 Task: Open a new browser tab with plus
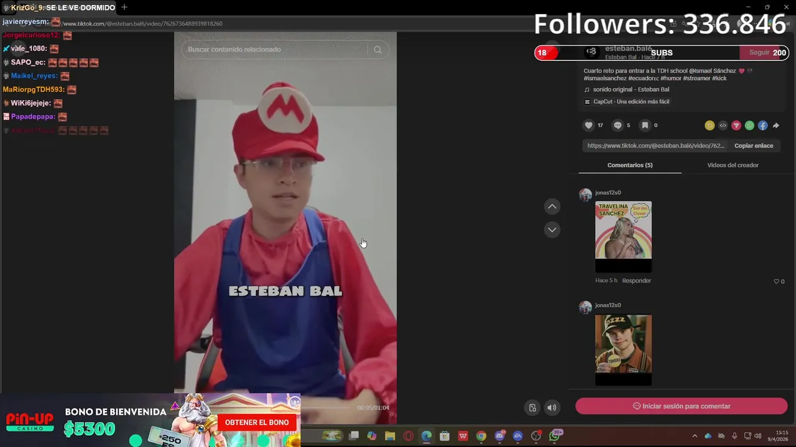click(x=124, y=7)
